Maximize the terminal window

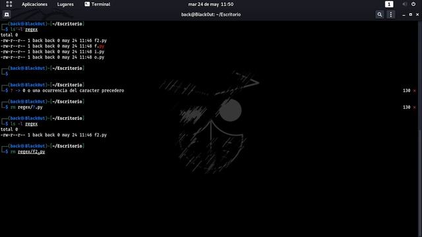pos(410,14)
